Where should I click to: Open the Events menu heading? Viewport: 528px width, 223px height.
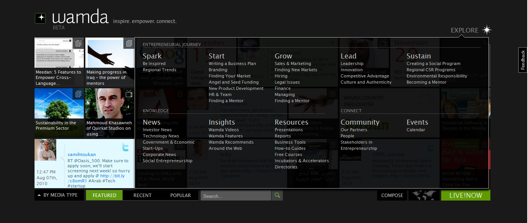tap(417, 122)
